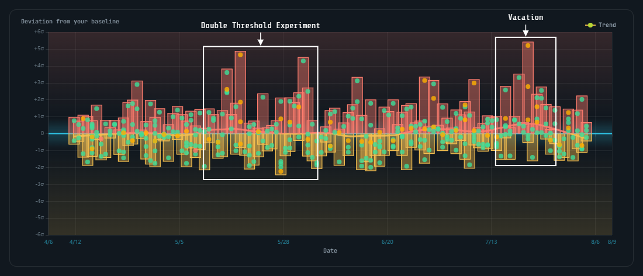The height and width of the screenshot is (276, 643).
Task: Select the green dot near +4.3σ before 6/1
Action: (x=303, y=61)
